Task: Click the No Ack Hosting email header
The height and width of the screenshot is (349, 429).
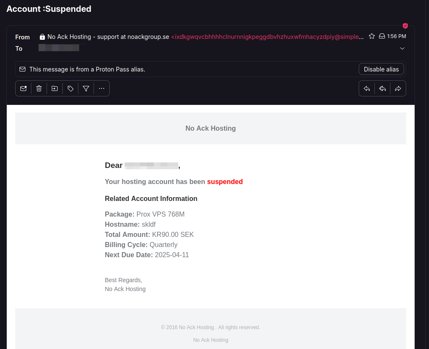Action: click(210, 128)
